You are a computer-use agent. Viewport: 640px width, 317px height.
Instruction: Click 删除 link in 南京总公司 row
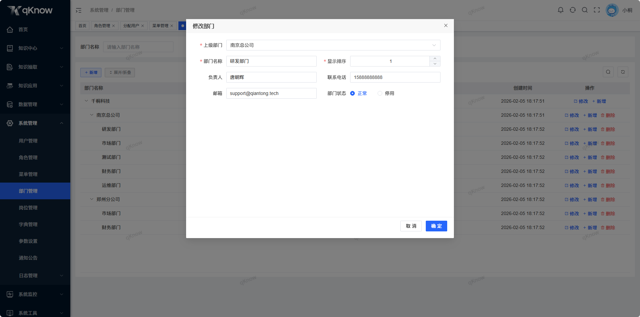[608, 115]
